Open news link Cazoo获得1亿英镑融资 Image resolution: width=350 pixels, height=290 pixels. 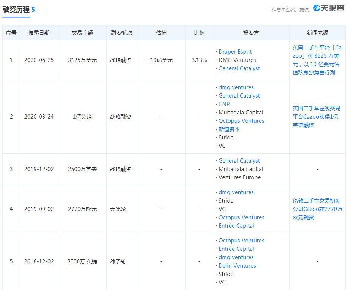click(x=317, y=117)
